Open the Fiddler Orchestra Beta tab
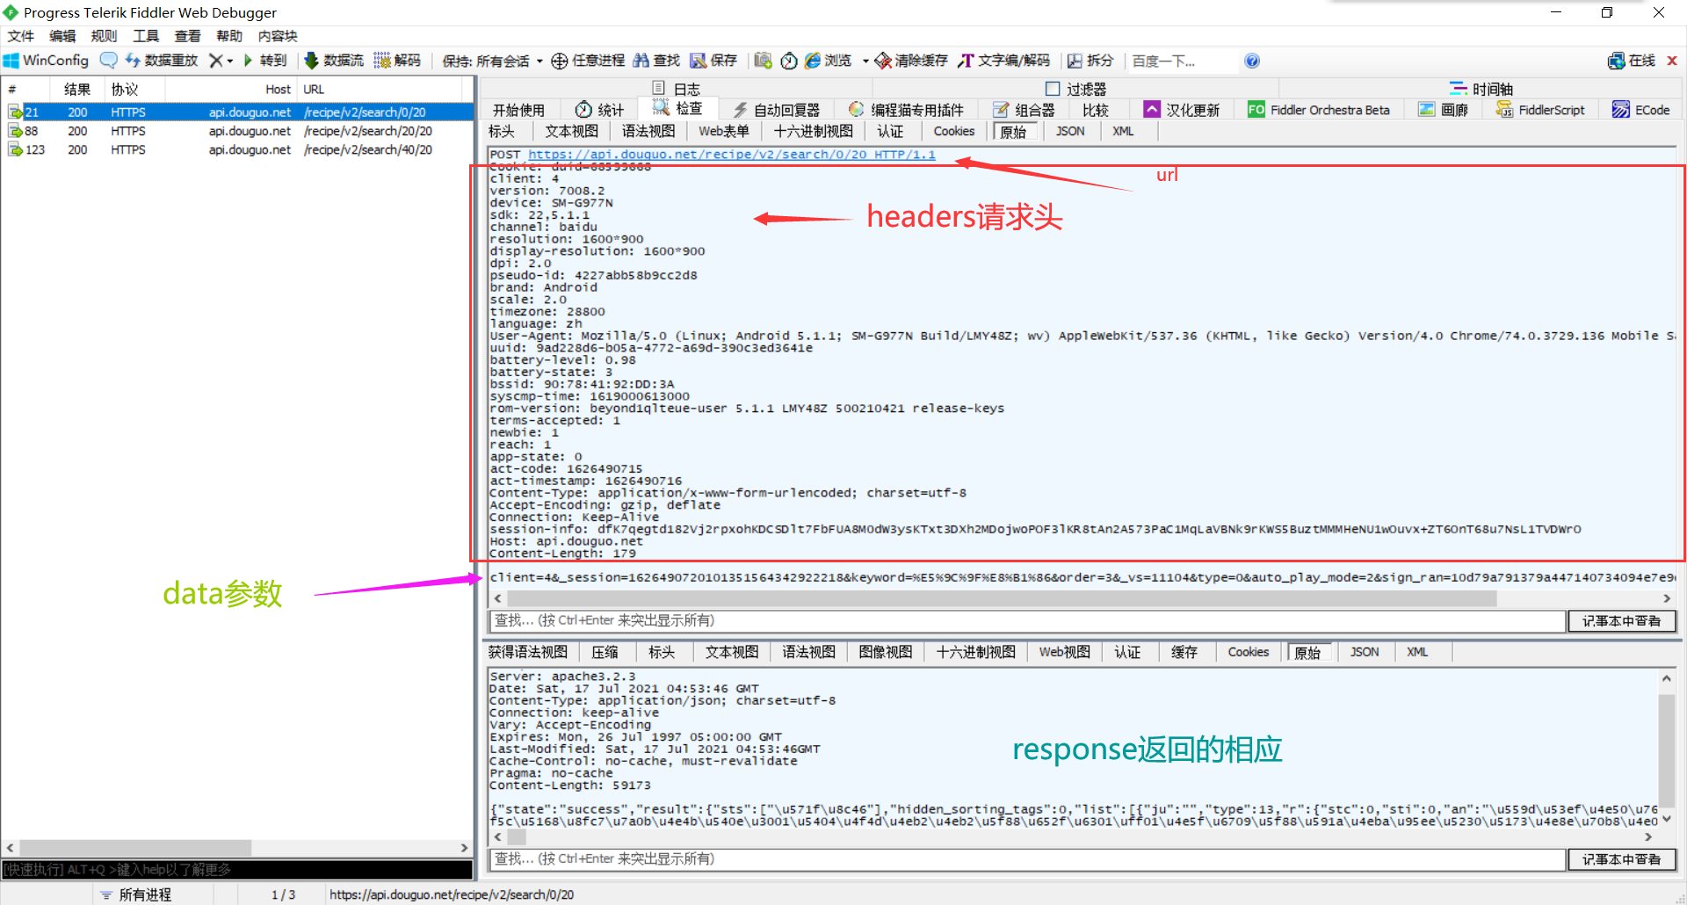Image resolution: width=1687 pixels, height=905 pixels. (x=1319, y=110)
